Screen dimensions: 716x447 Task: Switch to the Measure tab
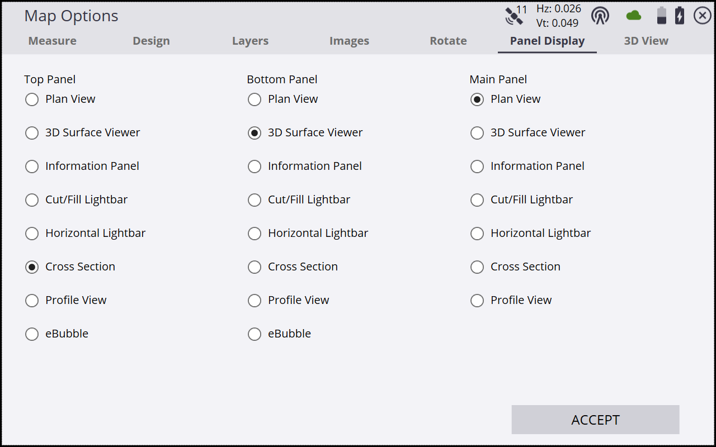[52, 40]
